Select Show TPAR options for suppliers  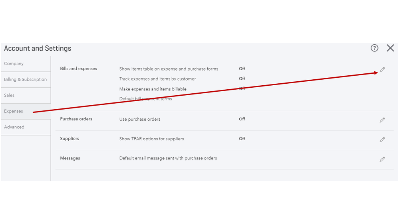click(x=151, y=139)
